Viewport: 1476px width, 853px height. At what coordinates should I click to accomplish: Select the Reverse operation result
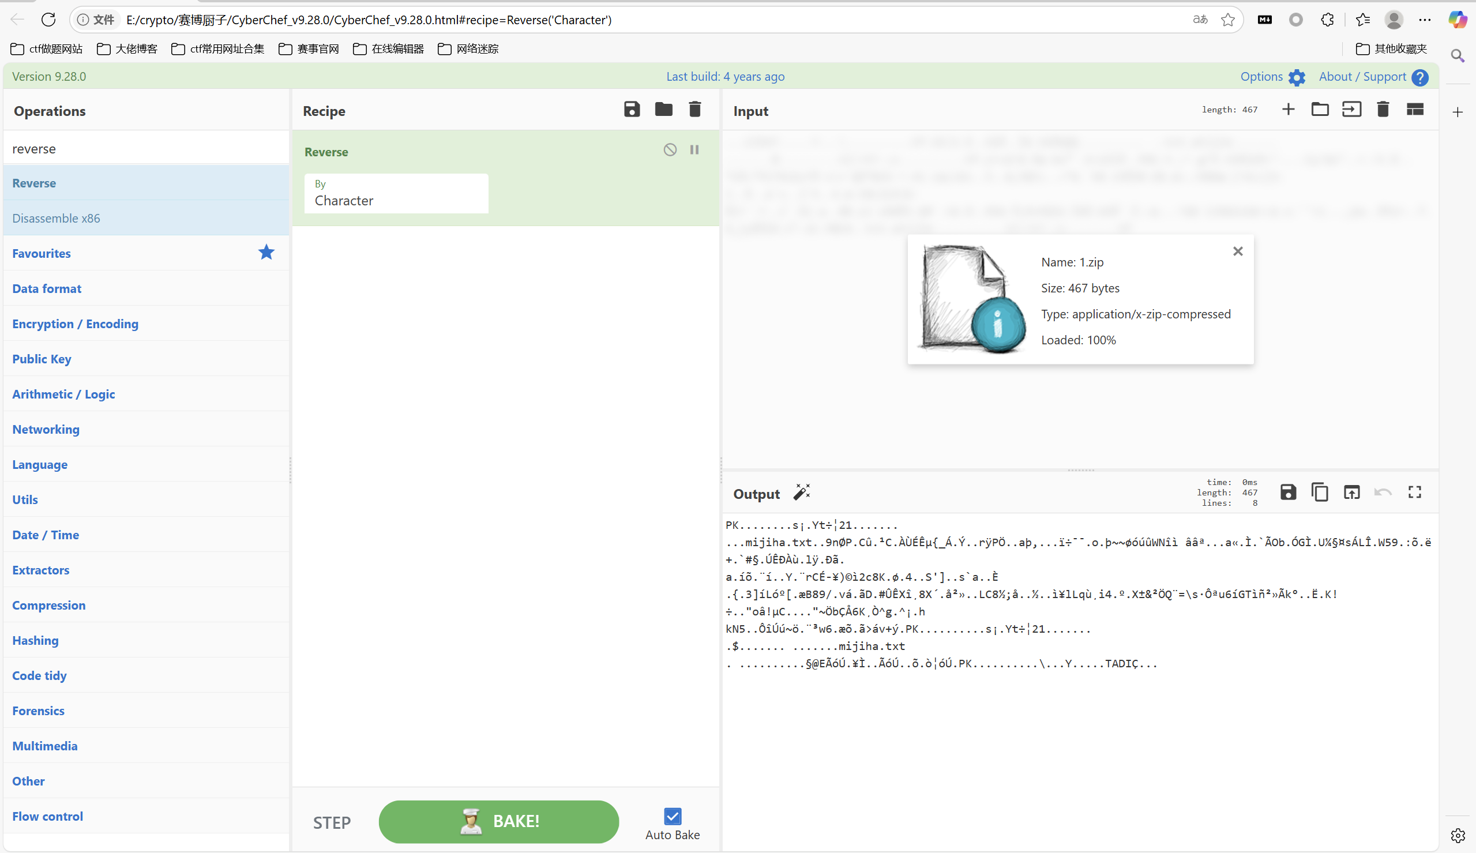click(146, 183)
